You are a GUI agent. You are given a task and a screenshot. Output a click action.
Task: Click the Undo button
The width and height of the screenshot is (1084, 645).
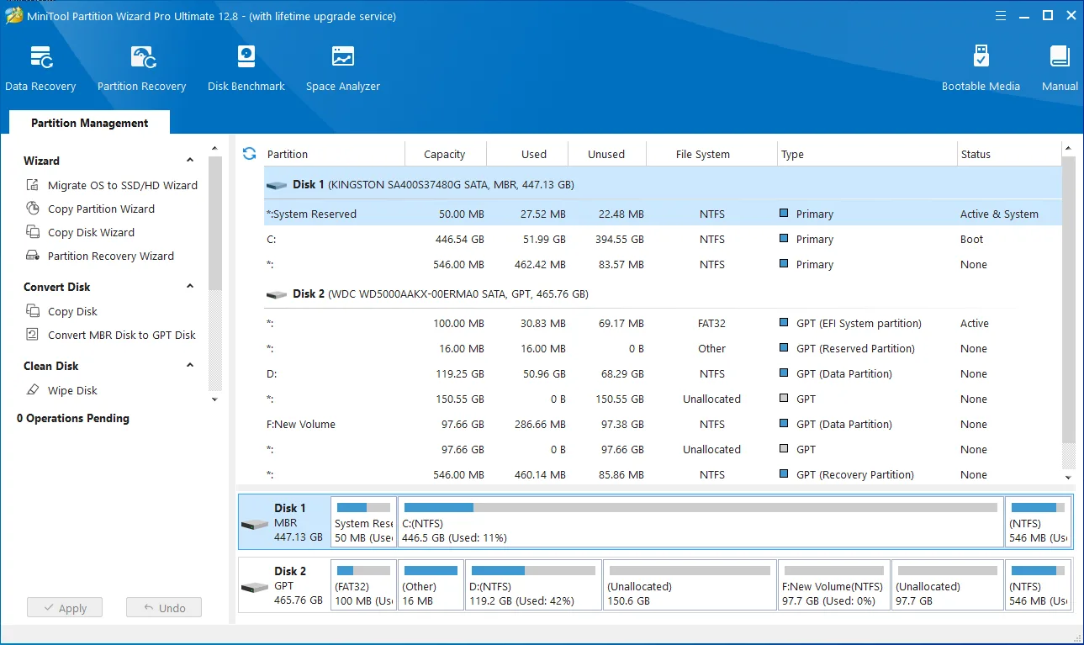[163, 607]
